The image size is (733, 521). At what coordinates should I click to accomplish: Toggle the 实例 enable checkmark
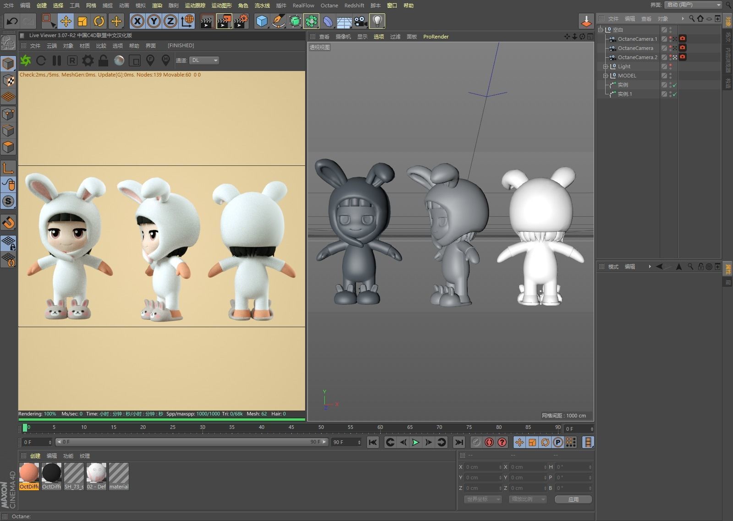click(675, 85)
